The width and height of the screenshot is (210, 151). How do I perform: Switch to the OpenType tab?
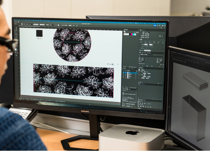click(149, 53)
